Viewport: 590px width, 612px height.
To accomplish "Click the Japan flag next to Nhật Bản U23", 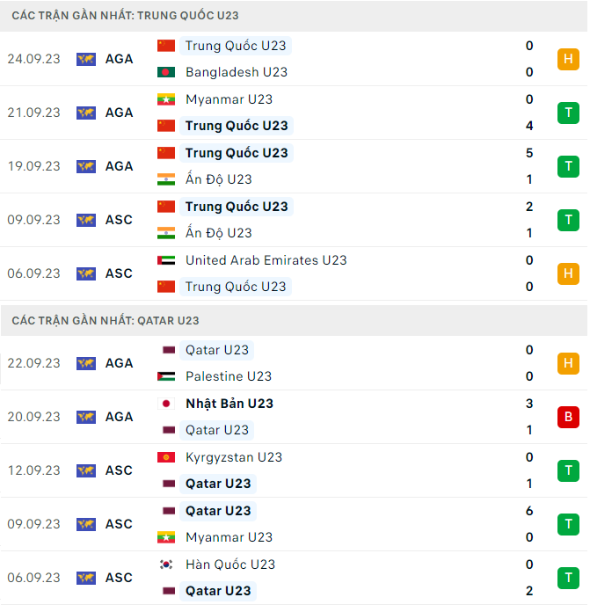I will tap(166, 404).
